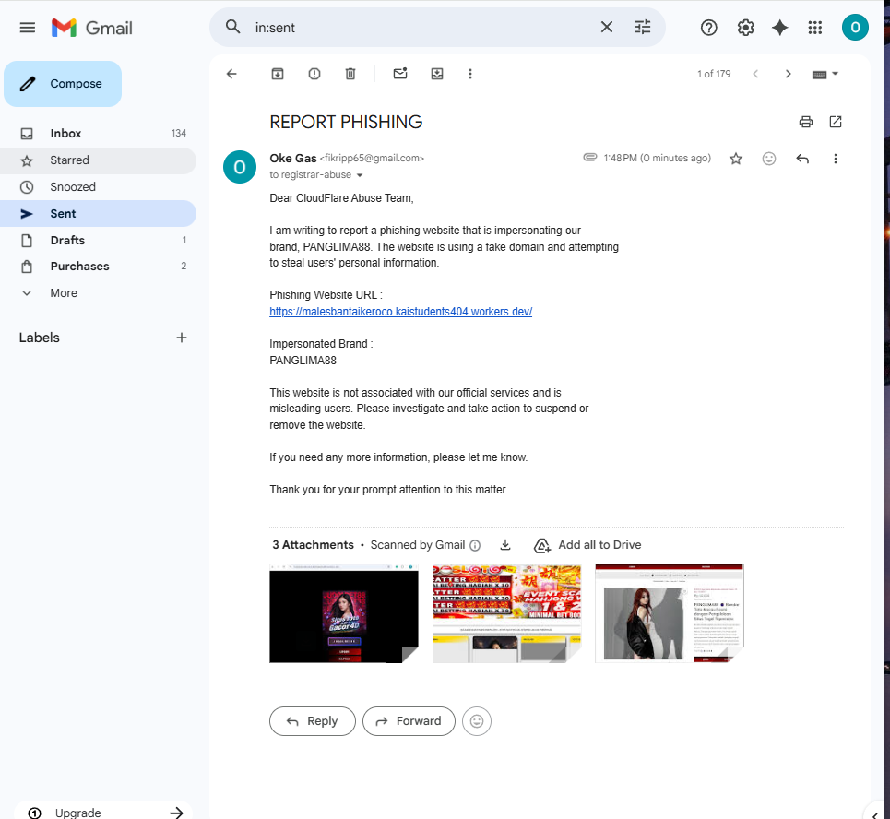Open the Drafts folder
The image size is (890, 819).
point(98,240)
